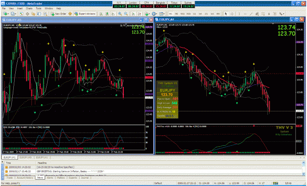Screen dimensions: 307x186
Task: Open the Insert menu
Action: coord(20,9)
